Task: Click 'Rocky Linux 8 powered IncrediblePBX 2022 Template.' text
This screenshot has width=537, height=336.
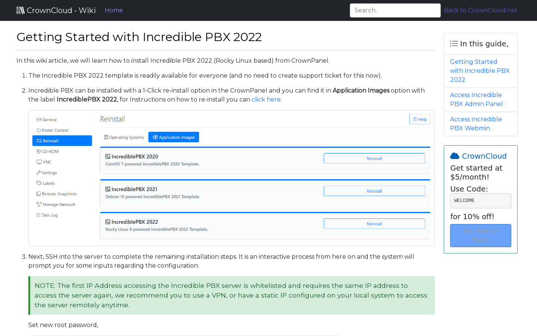Action: click(157, 230)
